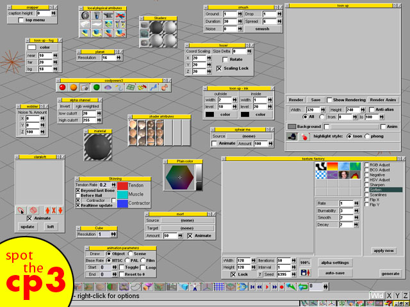Click the blue squiggle path icon in coolpowers3
This screenshot has width=410, height=307.
(152, 87)
